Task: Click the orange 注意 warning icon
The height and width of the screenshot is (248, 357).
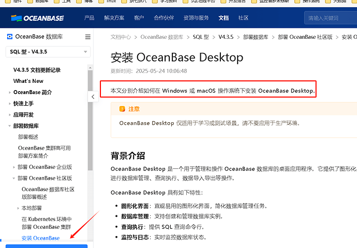Action: 122,109
